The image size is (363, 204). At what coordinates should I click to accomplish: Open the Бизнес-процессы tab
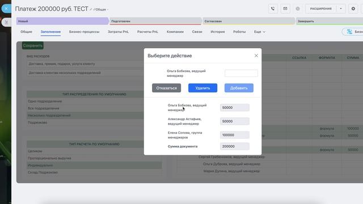[x=84, y=32]
